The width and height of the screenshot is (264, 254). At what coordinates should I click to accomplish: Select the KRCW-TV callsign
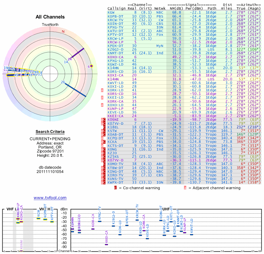point(115,20)
